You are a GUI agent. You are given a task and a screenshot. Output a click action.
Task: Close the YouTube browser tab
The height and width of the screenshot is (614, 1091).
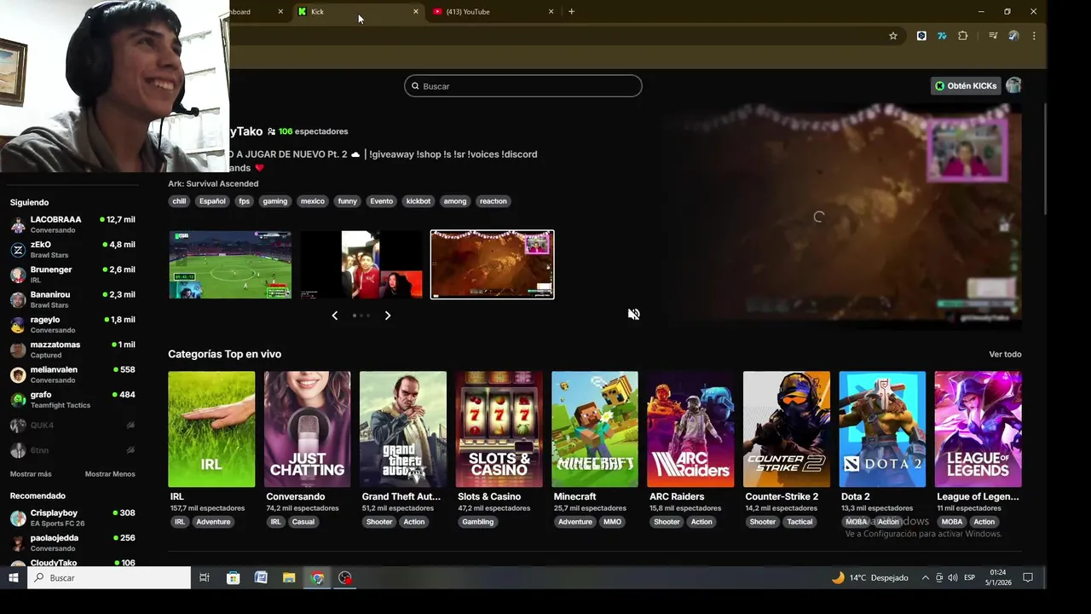pos(551,12)
